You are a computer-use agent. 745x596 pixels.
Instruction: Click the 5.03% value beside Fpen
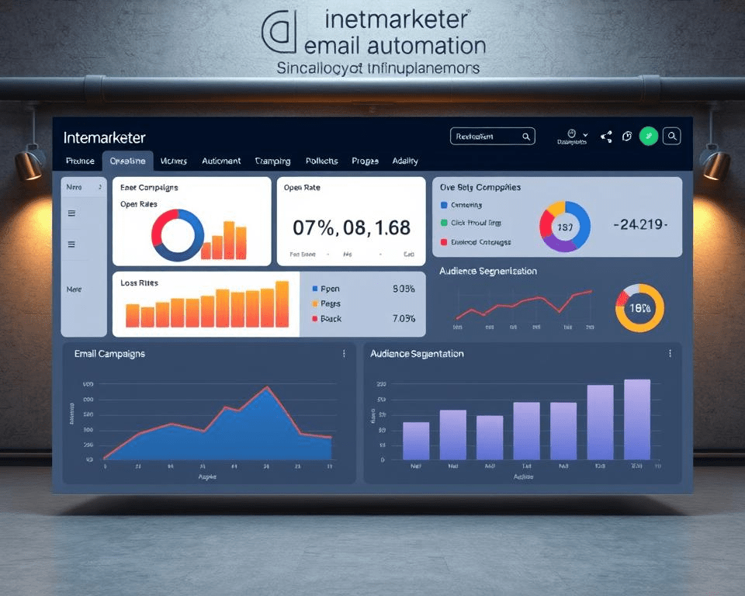tap(404, 289)
